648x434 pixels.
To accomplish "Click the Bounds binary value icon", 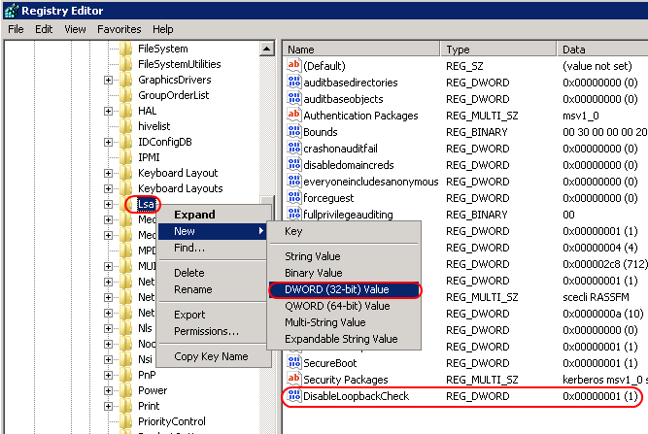I will click(294, 131).
